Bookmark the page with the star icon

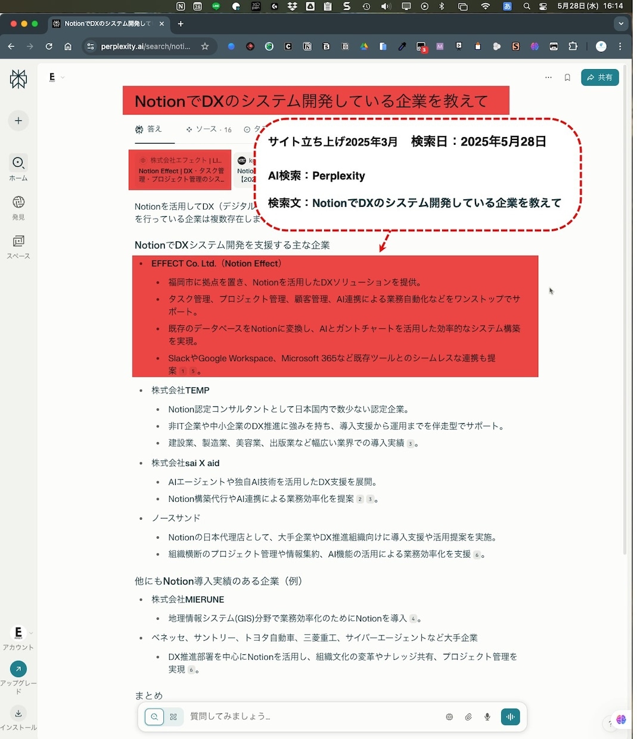(x=205, y=46)
